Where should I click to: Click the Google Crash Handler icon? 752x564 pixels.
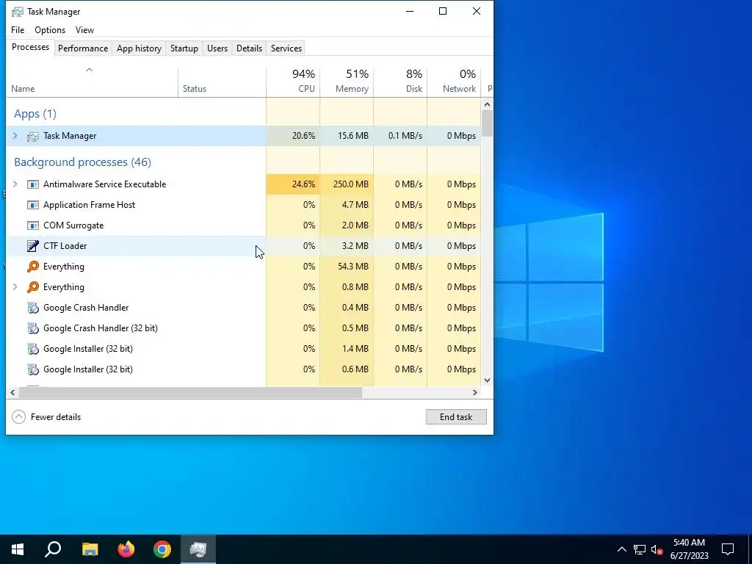pyautogui.click(x=32, y=308)
